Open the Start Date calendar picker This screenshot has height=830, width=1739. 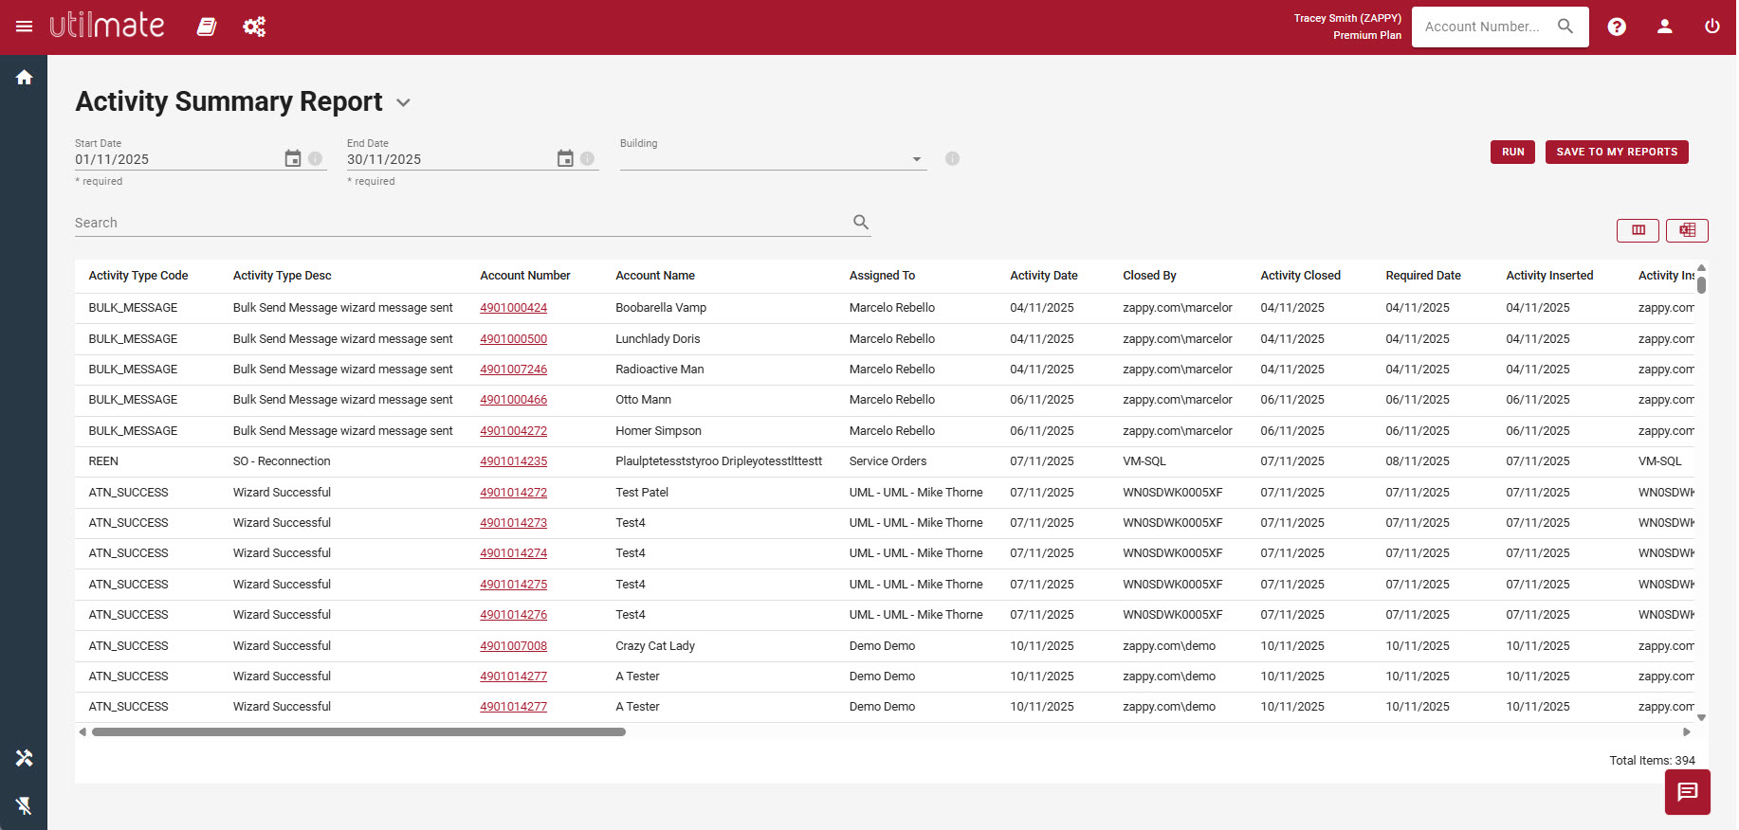(293, 158)
